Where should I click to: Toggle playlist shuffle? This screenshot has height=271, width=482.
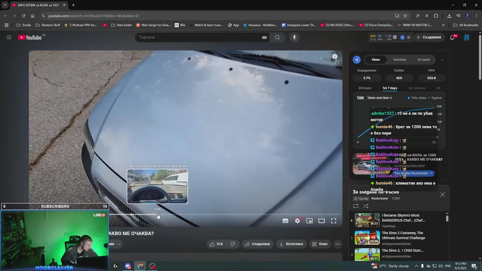point(366,206)
